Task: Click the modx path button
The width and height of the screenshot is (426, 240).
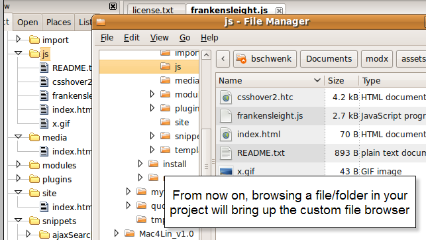Action: [377, 59]
